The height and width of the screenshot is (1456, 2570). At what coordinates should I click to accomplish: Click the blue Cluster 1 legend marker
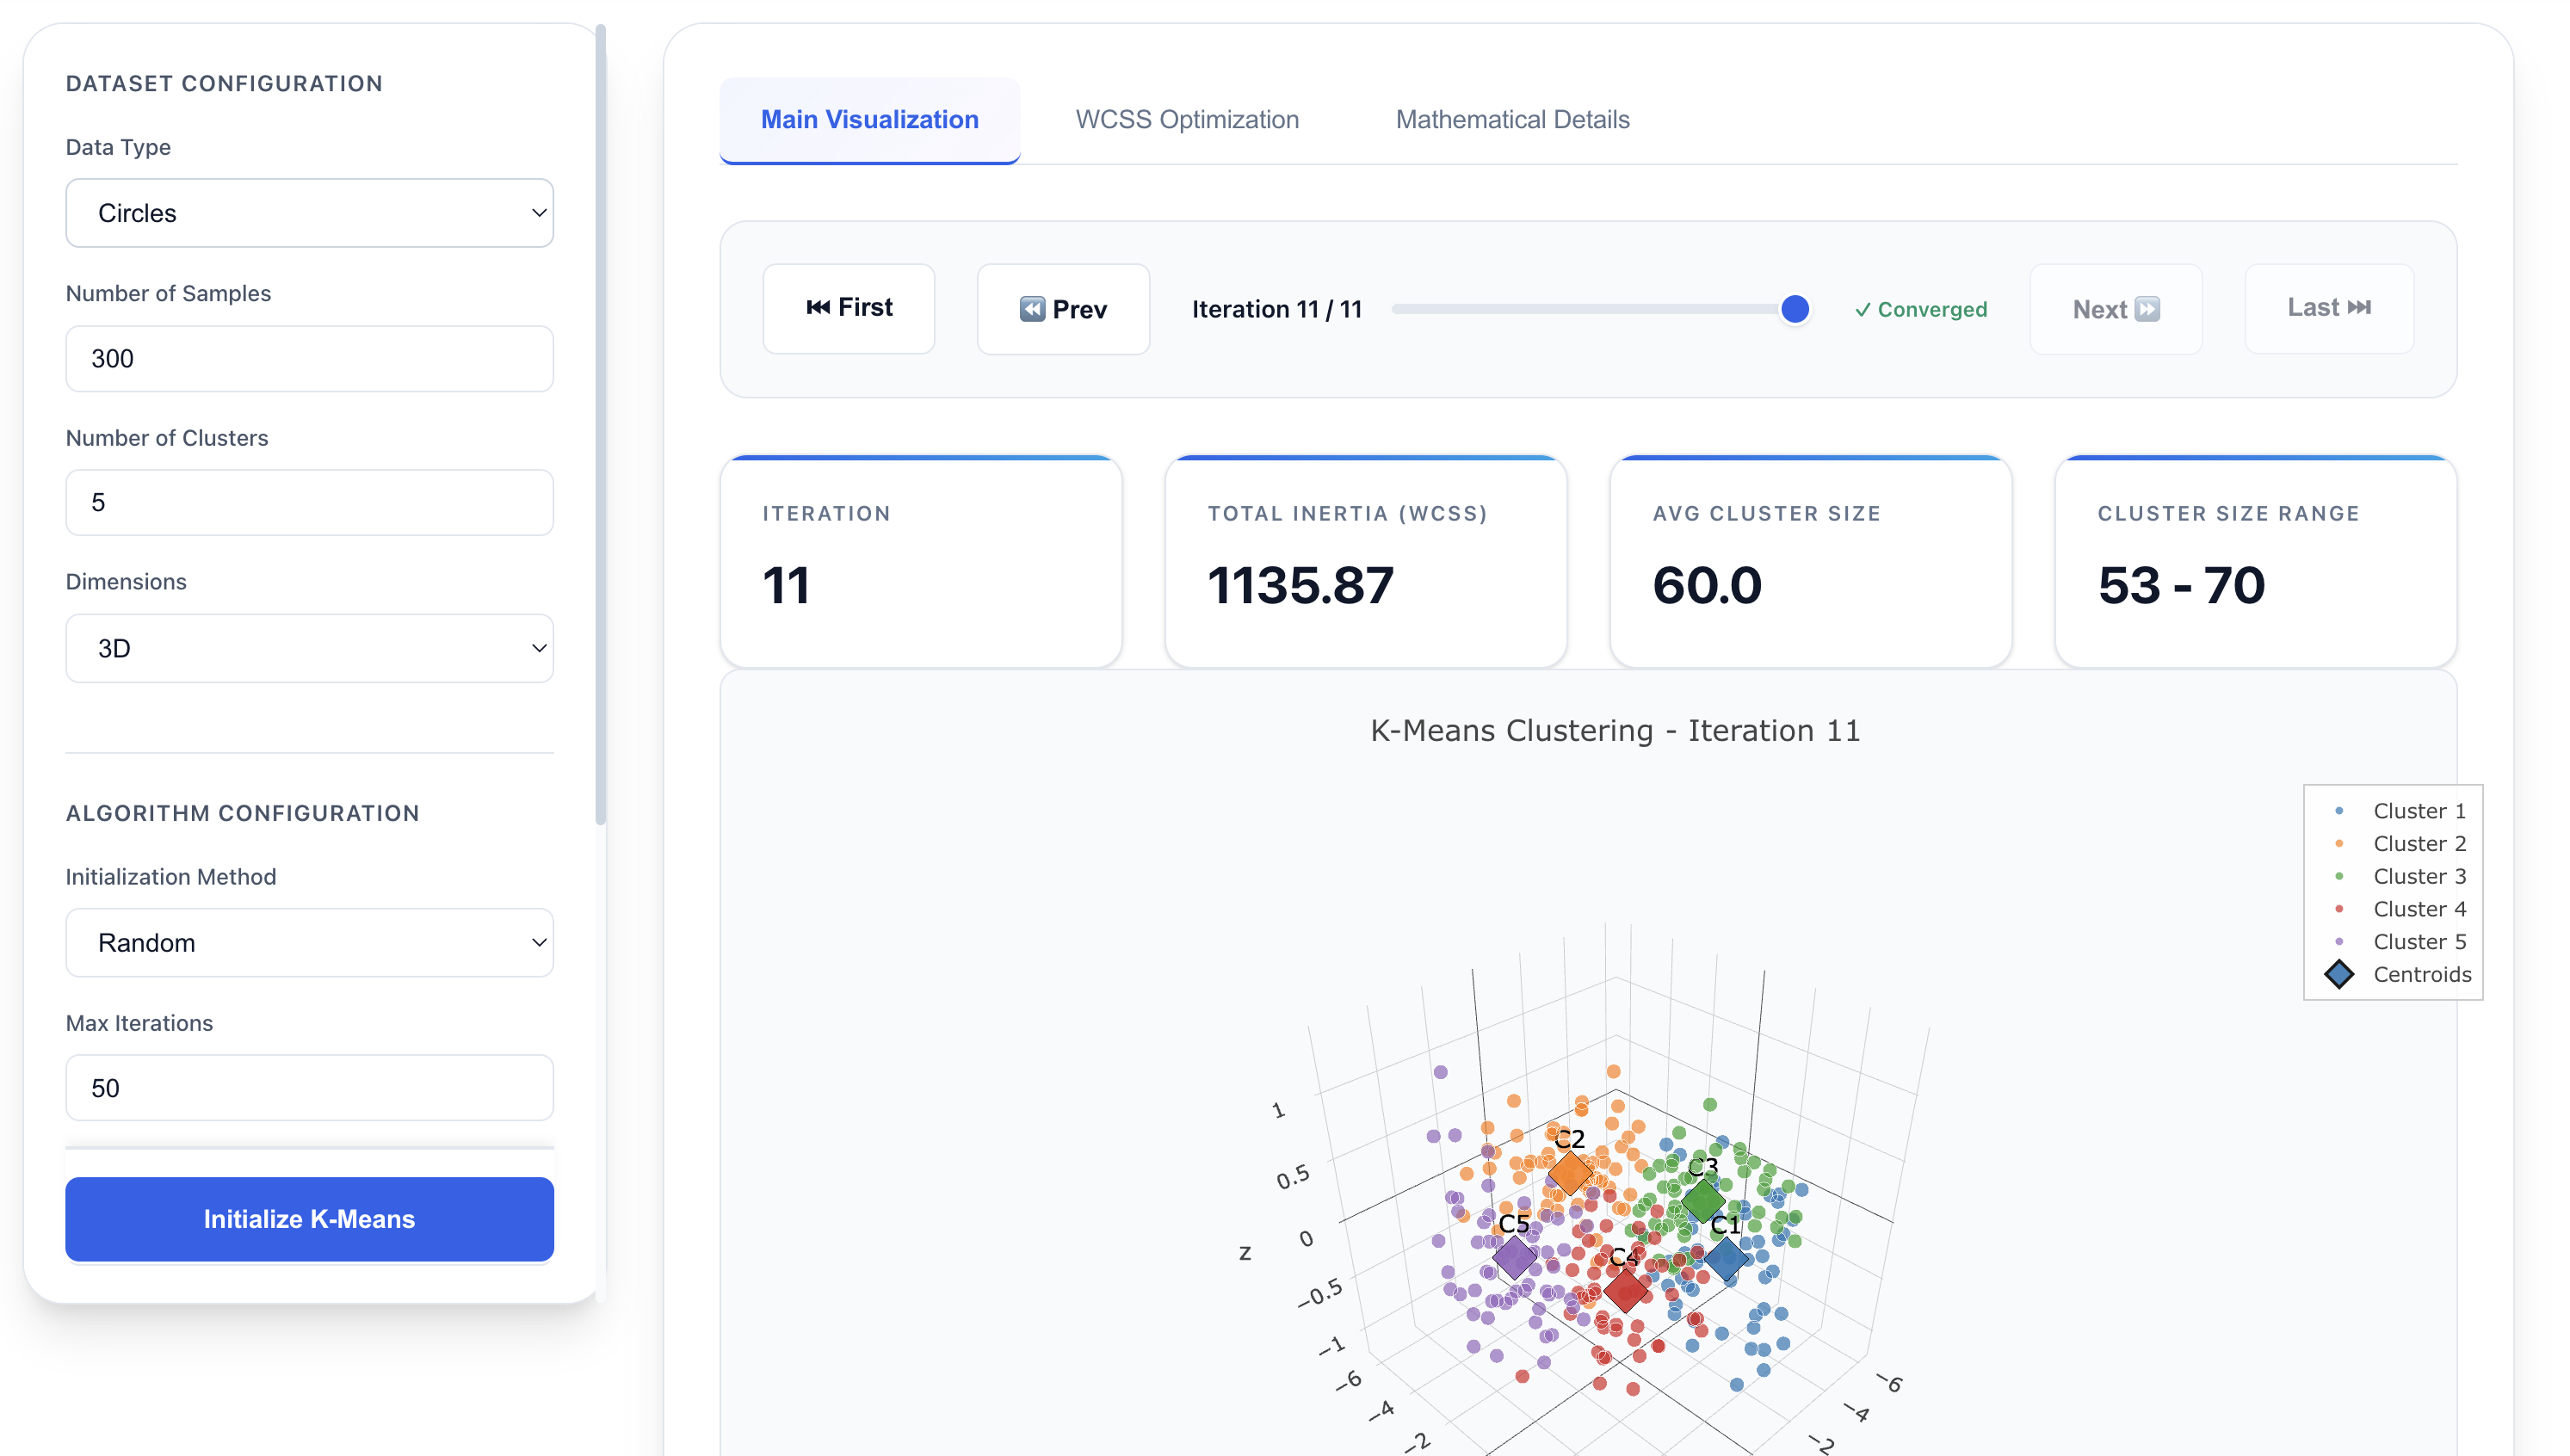(2340, 810)
